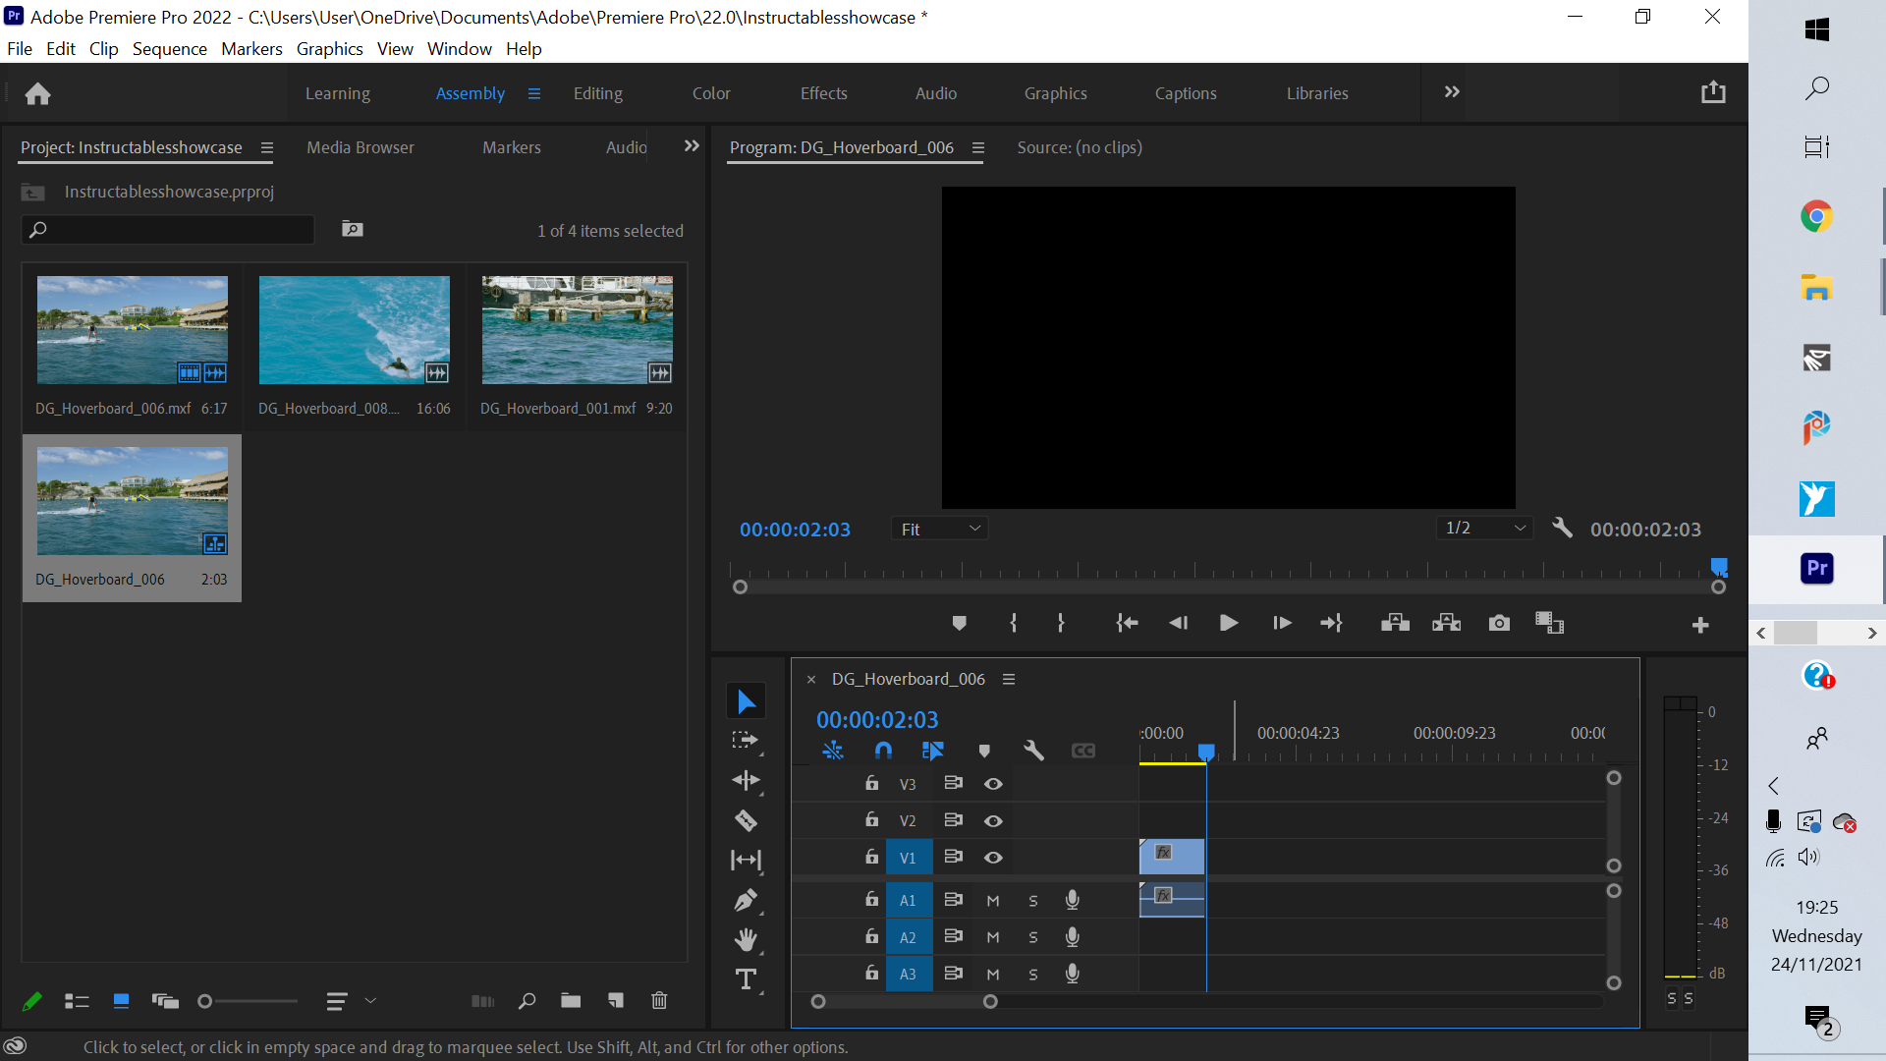Viewport: 1886px width, 1061px height.
Task: Open the Markers menu
Action: (251, 49)
